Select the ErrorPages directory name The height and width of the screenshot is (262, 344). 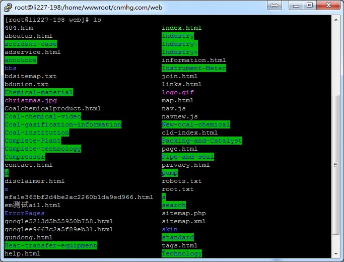24,213
